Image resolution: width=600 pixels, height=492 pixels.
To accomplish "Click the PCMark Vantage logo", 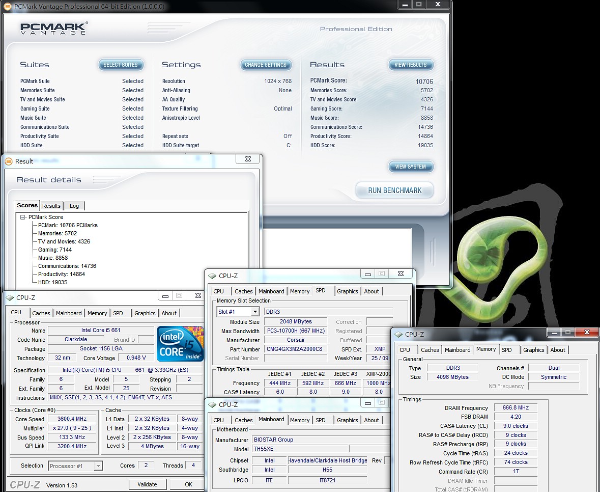I will [54, 29].
